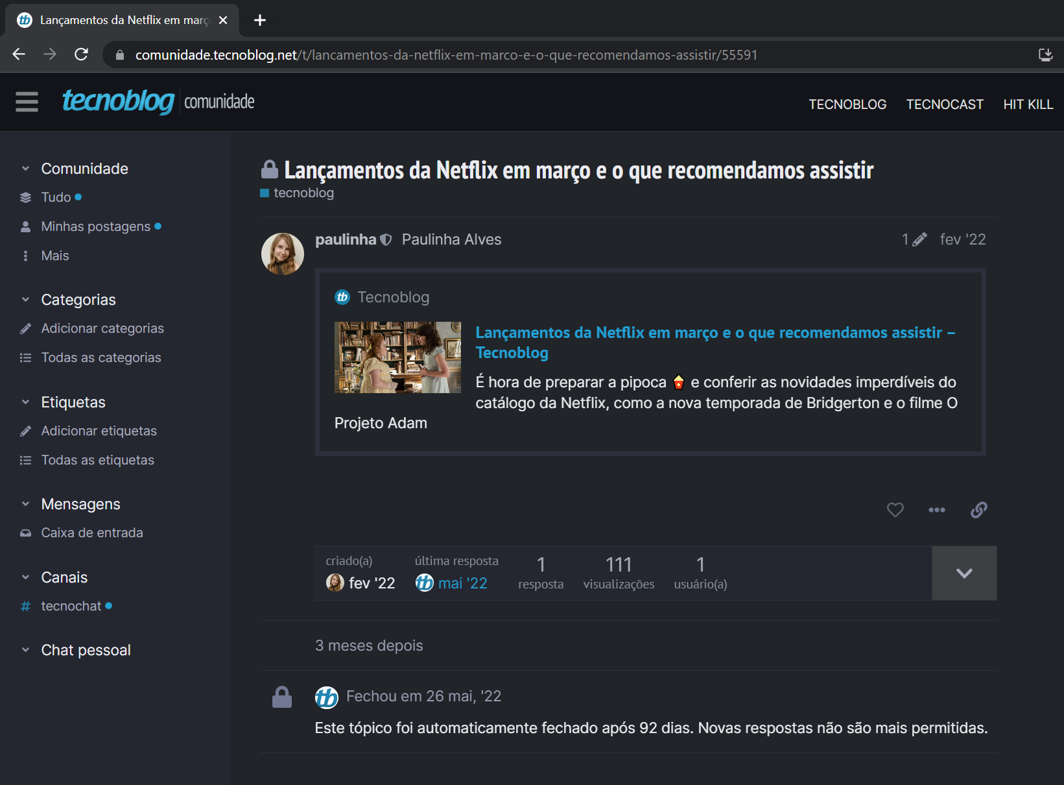The width and height of the screenshot is (1064, 785).
Task: Close the Lançamentos da Netflix tab
Action: (x=223, y=20)
